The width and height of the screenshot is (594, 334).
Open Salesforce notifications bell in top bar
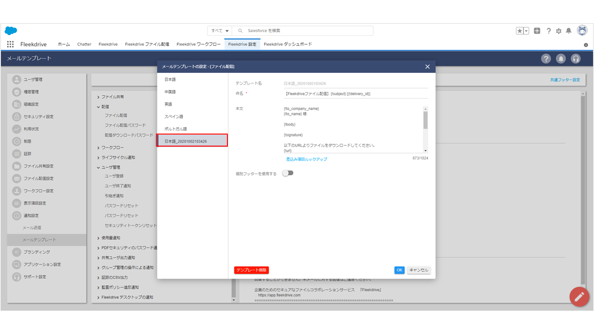pos(568,31)
